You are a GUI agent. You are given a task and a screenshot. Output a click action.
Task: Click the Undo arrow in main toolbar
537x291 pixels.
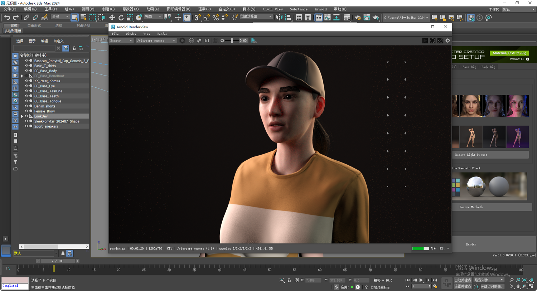pyautogui.click(x=7, y=17)
